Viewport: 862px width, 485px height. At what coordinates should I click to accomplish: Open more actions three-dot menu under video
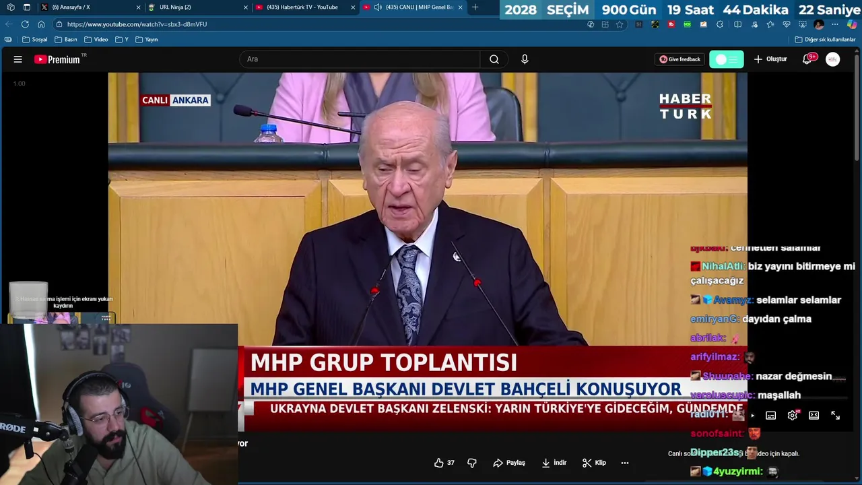click(x=625, y=463)
